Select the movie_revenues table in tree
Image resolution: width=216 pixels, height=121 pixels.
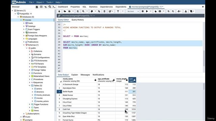pos(43,95)
